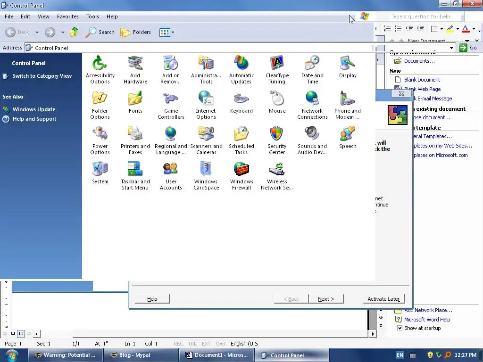483x362 pixels.
Task: Open the Edit menu
Action: click(25, 16)
